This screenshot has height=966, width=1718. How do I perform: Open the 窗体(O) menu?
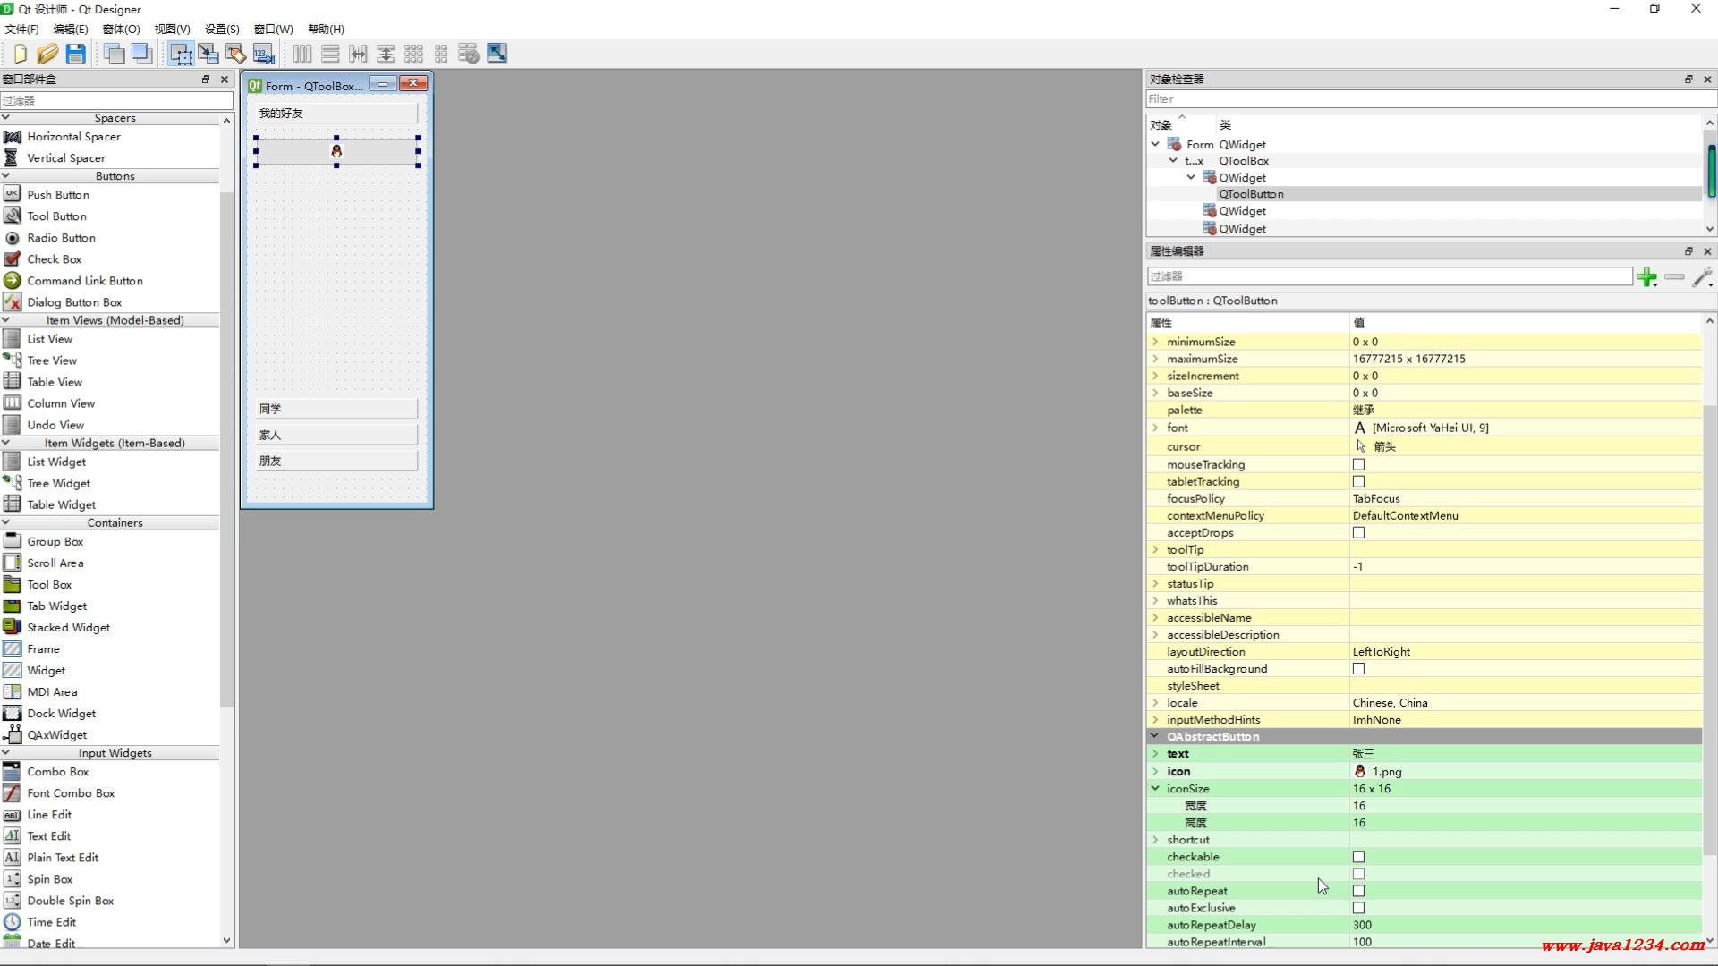click(121, 29)
